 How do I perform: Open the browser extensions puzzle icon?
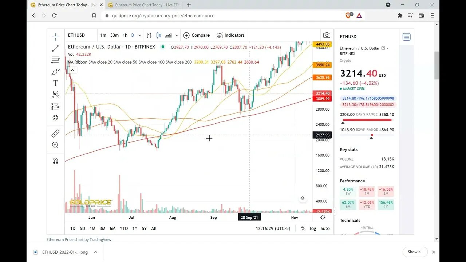click(400, 15)
